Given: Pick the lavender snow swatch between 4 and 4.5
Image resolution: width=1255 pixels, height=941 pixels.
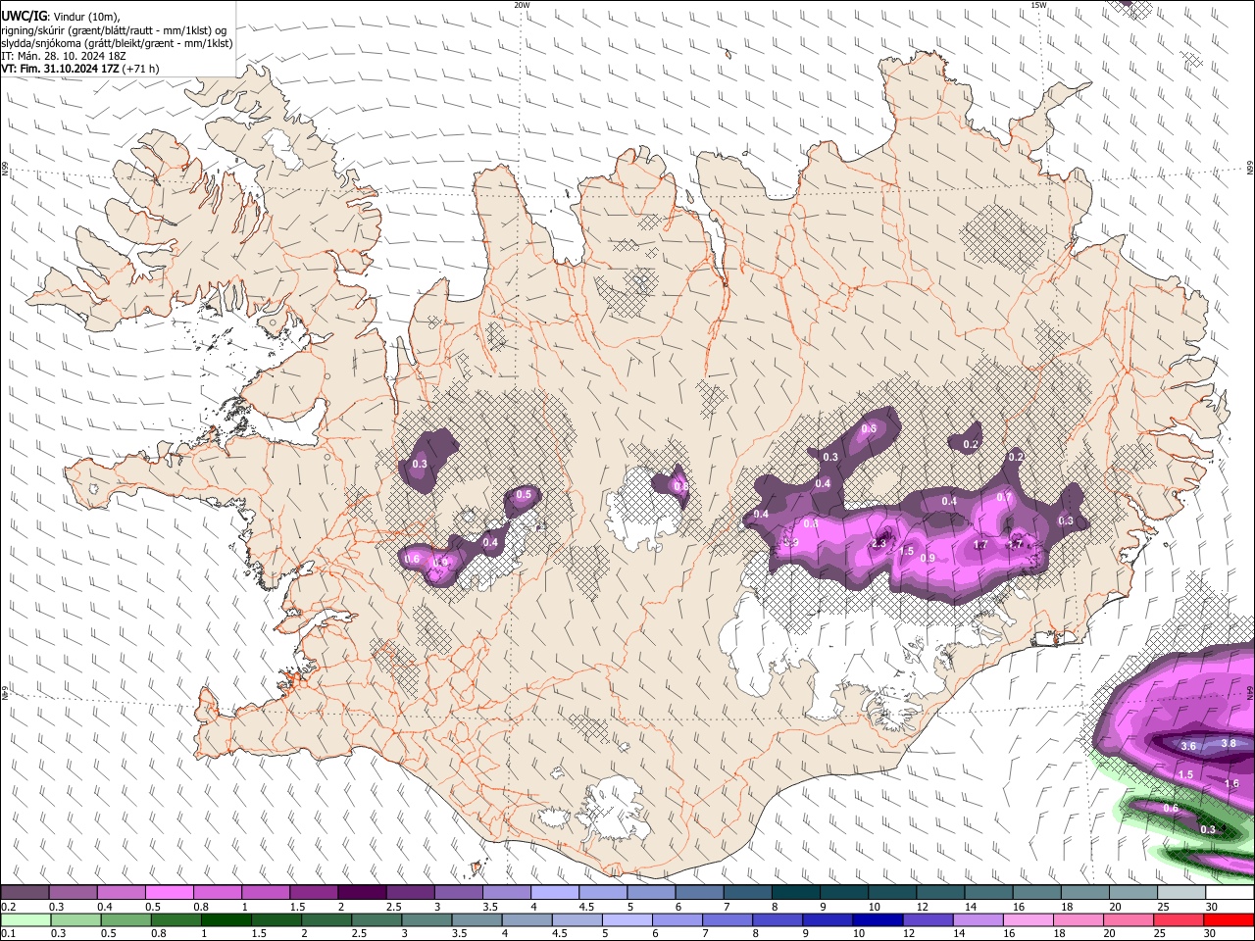Looking at the screenshot, I should click(x=555, y=893).
